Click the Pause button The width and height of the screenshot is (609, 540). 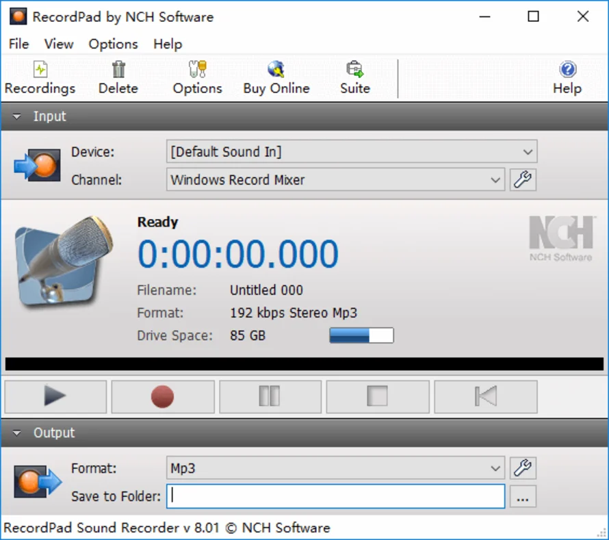(270, 397)
